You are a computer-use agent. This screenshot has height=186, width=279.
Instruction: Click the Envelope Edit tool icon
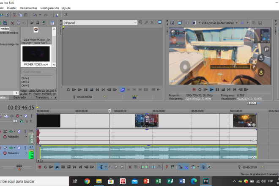click(110, 167)
